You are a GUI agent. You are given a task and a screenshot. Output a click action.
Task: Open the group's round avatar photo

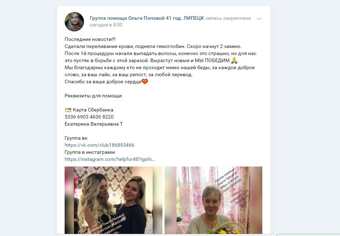74,22
